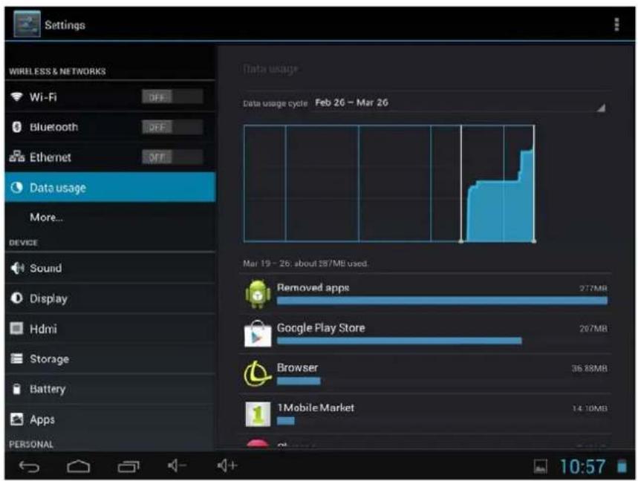Tap the Google Play Store usage bar

[x=399, y=340]
